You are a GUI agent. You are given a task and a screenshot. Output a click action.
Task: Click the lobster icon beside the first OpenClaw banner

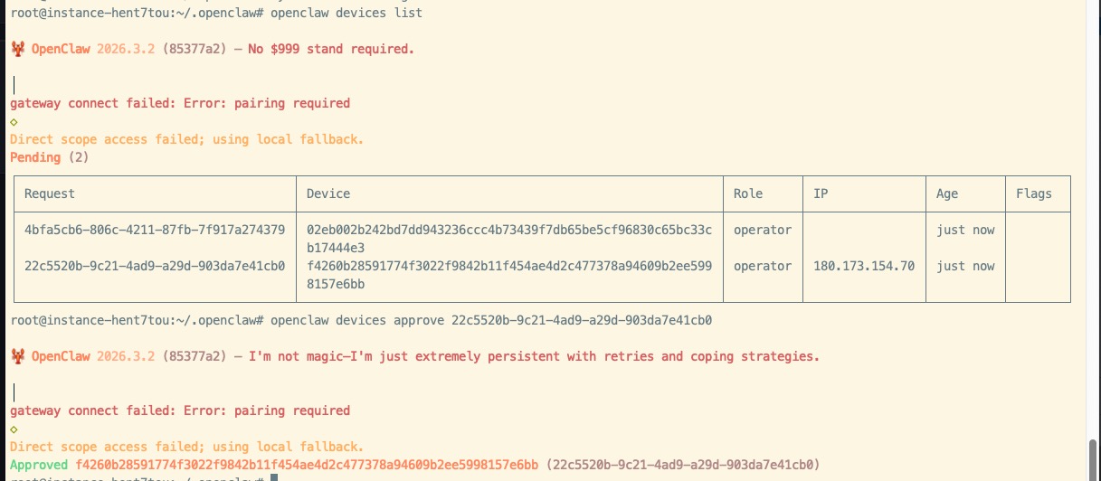click(x=17, y=49)
